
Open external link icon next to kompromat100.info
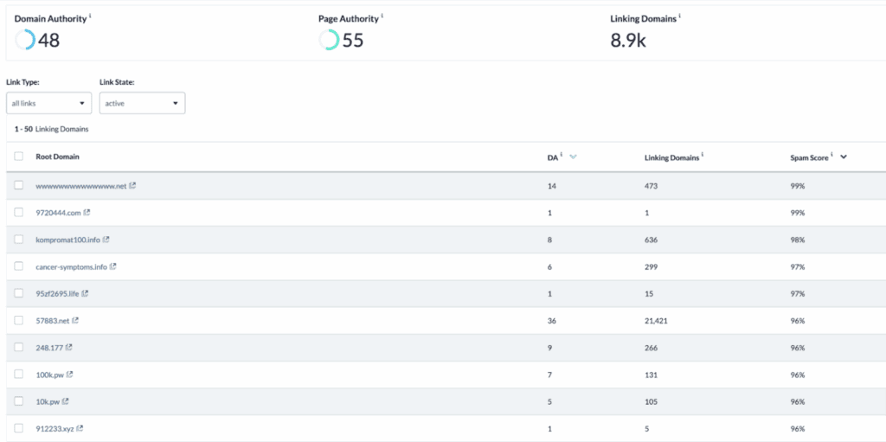tap(106, 240)
